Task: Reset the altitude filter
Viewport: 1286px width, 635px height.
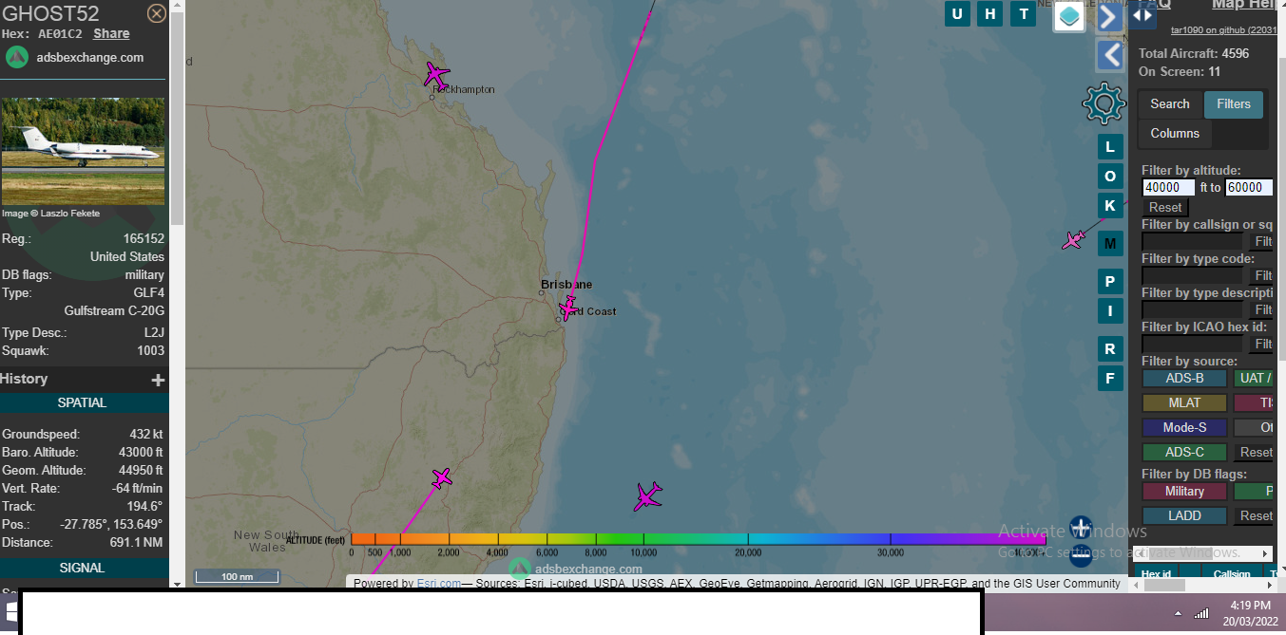Action: pos(1165,208)
